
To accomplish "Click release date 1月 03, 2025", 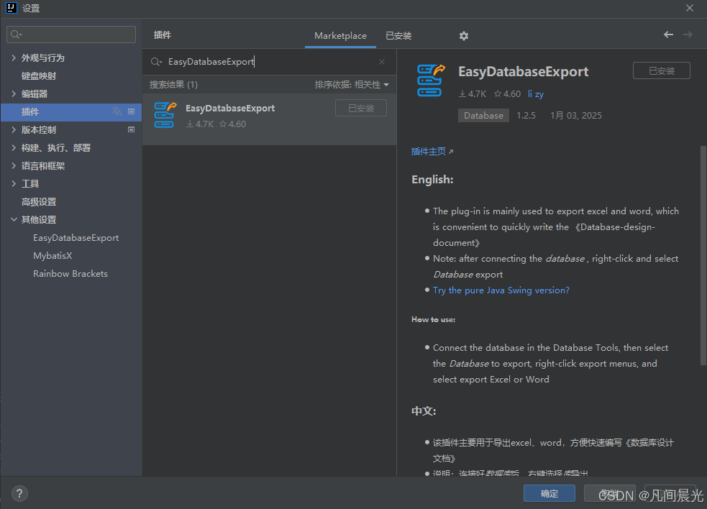I will 576,116.
